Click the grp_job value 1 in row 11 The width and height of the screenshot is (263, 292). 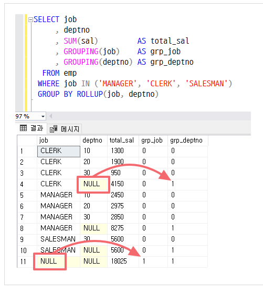point(153,261)
